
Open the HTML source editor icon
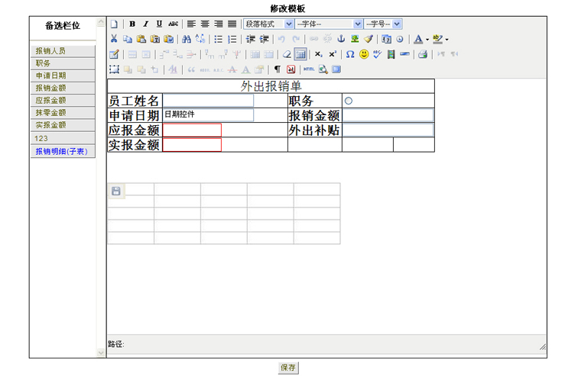[x=309, y=69]
